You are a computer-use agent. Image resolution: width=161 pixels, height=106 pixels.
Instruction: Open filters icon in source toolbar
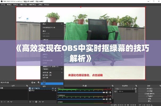39,82
